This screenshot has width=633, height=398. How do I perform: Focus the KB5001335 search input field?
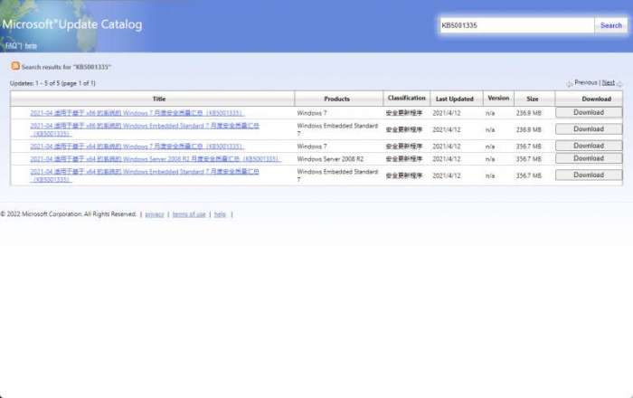516,25
